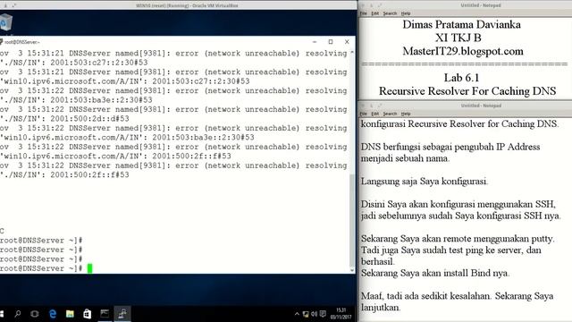Click the terminal line ending '2001:500:2f::f#53' with './NS/IN'
572x322 pixels.
coord(64,175)
